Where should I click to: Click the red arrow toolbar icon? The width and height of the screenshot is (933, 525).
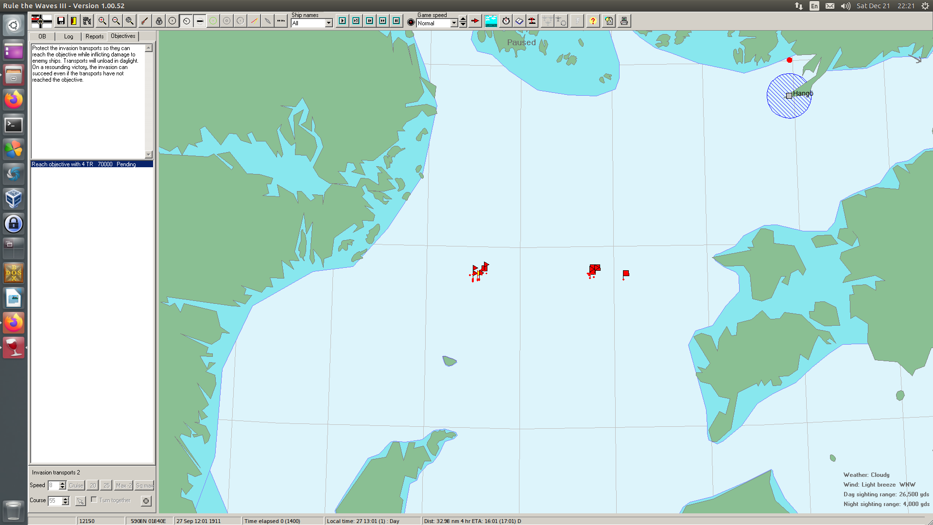pos(475,21)
